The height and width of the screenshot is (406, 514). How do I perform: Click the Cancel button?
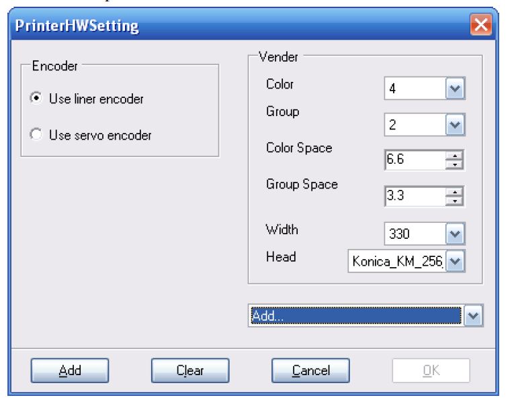(310, 370)
